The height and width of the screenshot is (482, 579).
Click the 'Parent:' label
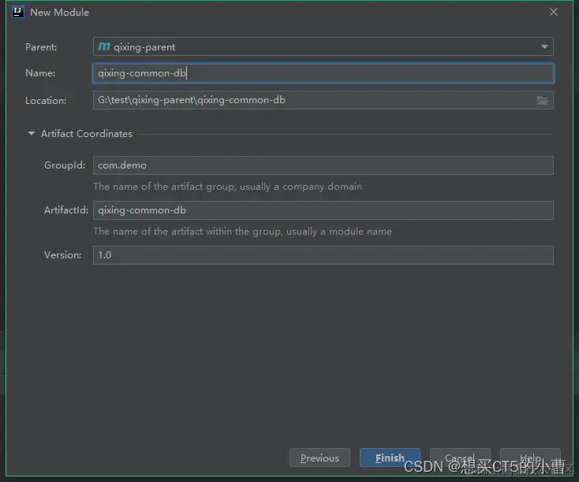[41, 47]
